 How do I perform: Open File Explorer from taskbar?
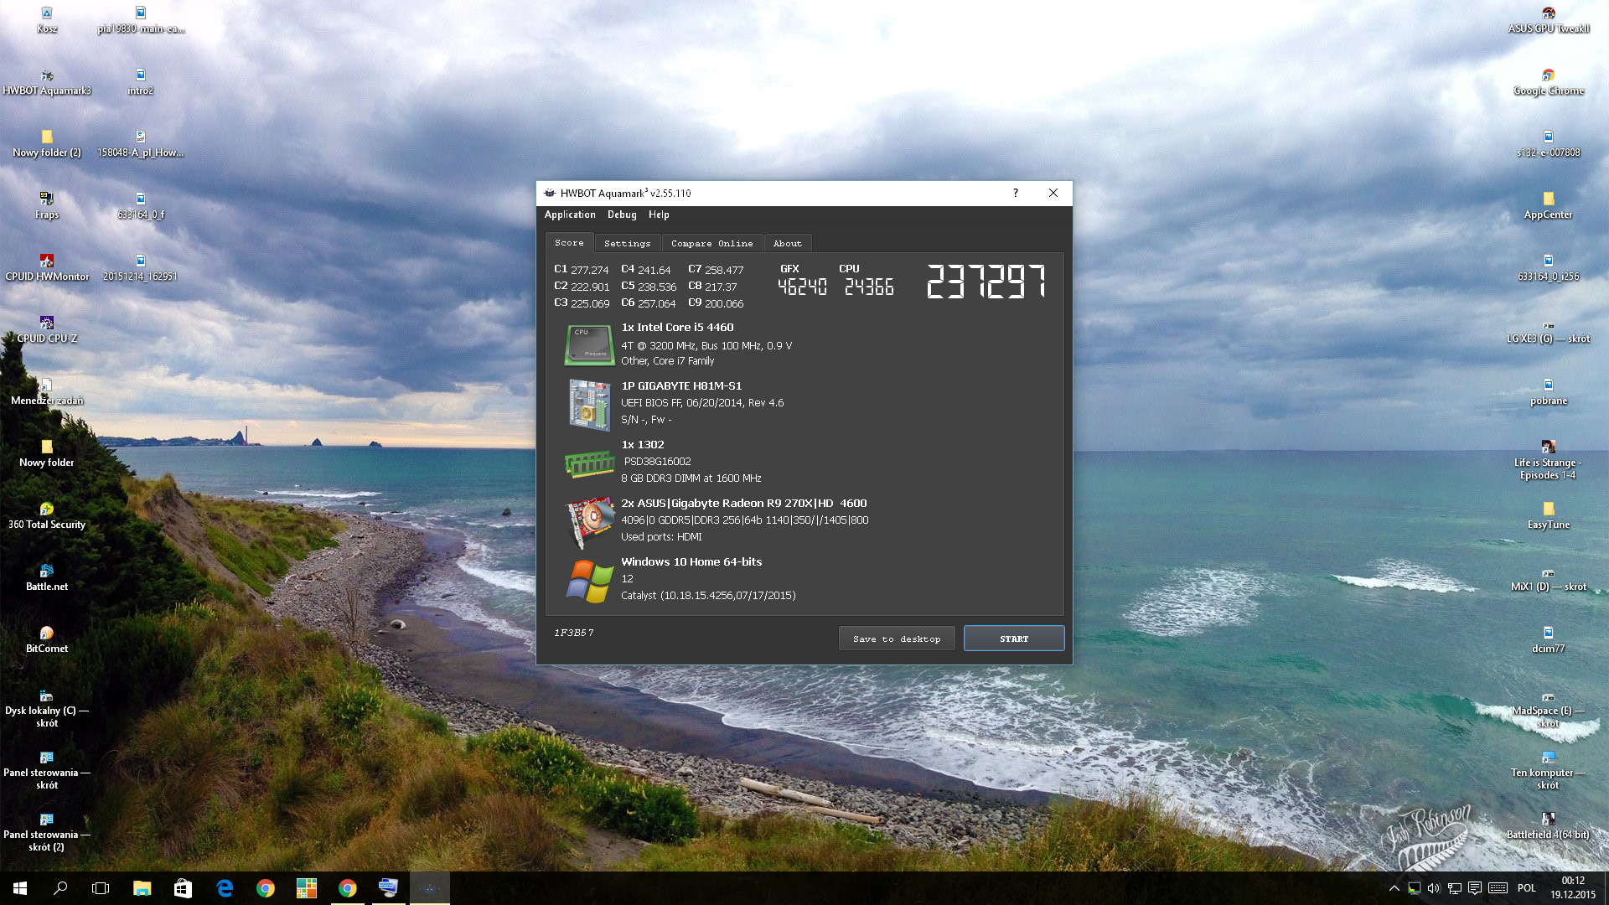tap(142, 888)
